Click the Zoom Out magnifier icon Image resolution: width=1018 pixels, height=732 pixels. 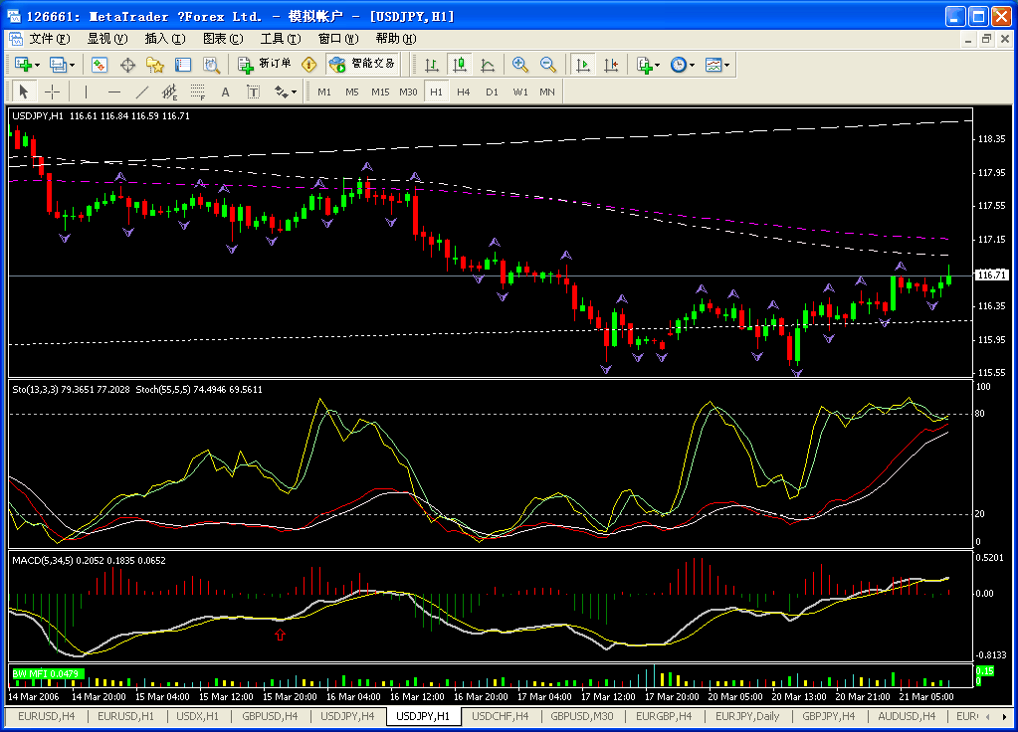tap(547, 65)
